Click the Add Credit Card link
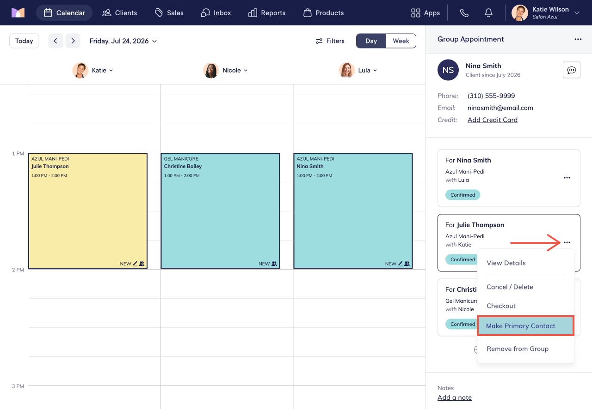The height and width of the screenshot is (409, 592). [493, 120]
